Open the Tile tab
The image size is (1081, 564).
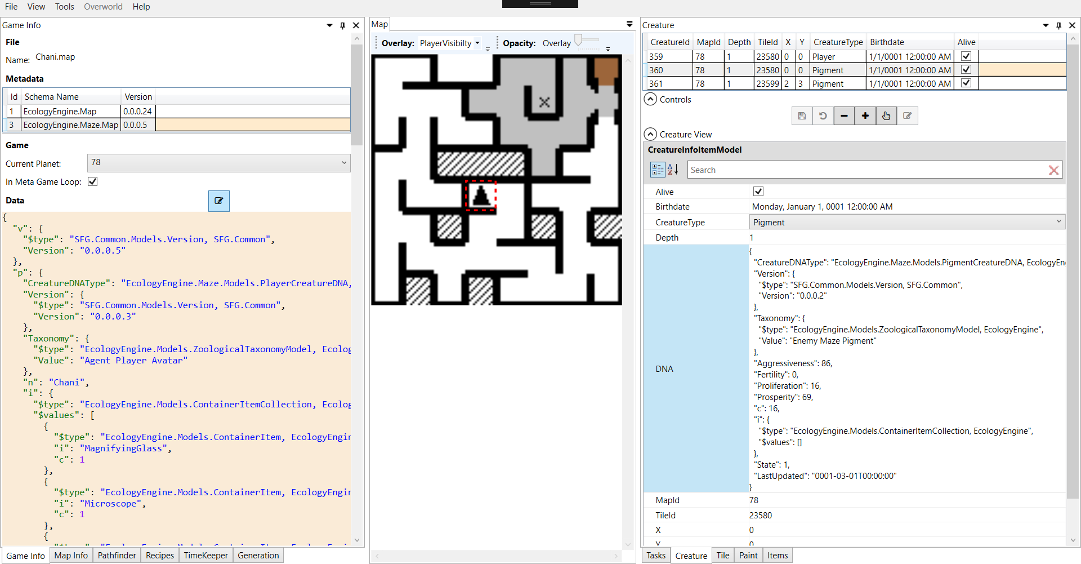click(x=722, y=556)
